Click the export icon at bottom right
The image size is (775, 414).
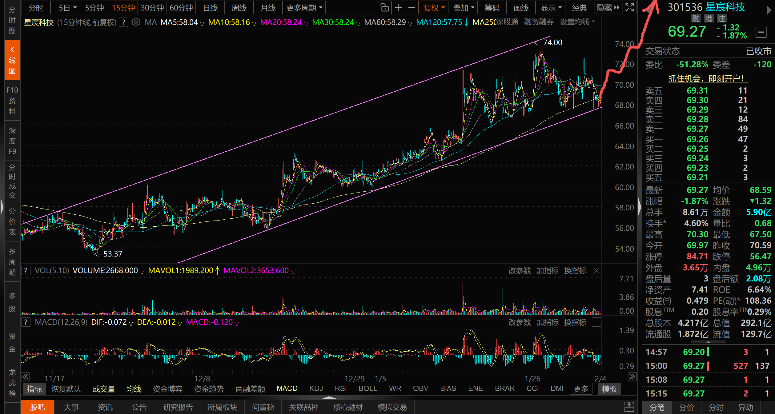coord(629,407)
